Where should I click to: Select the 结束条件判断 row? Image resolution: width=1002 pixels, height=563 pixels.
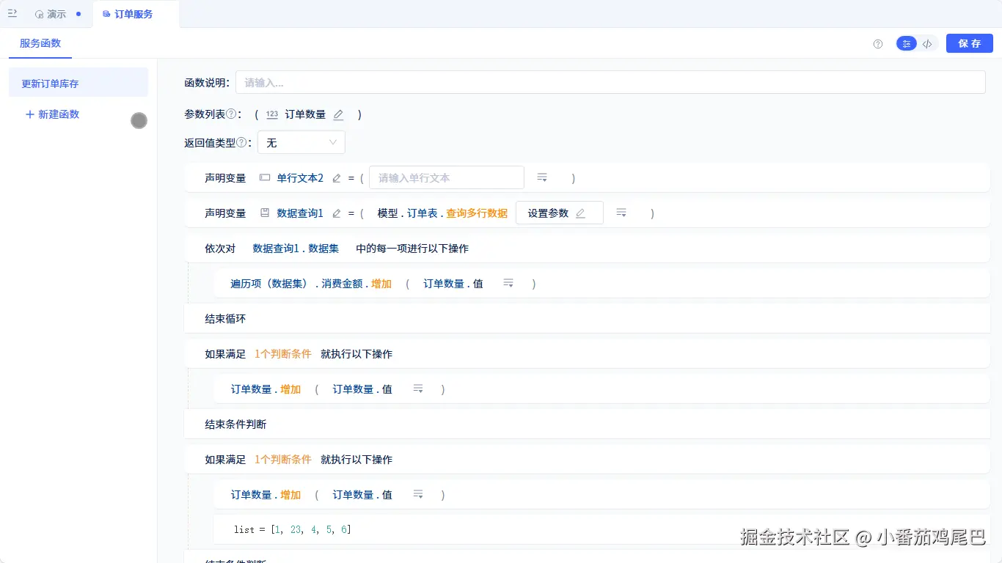[587, 424]
